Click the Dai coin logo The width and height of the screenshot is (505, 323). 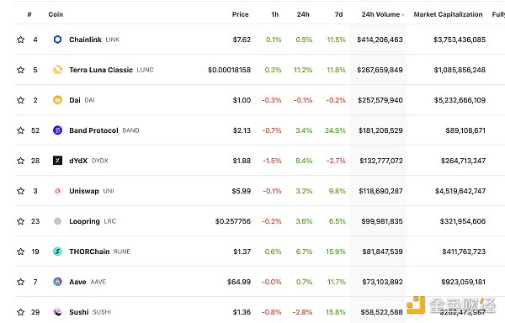57,100
